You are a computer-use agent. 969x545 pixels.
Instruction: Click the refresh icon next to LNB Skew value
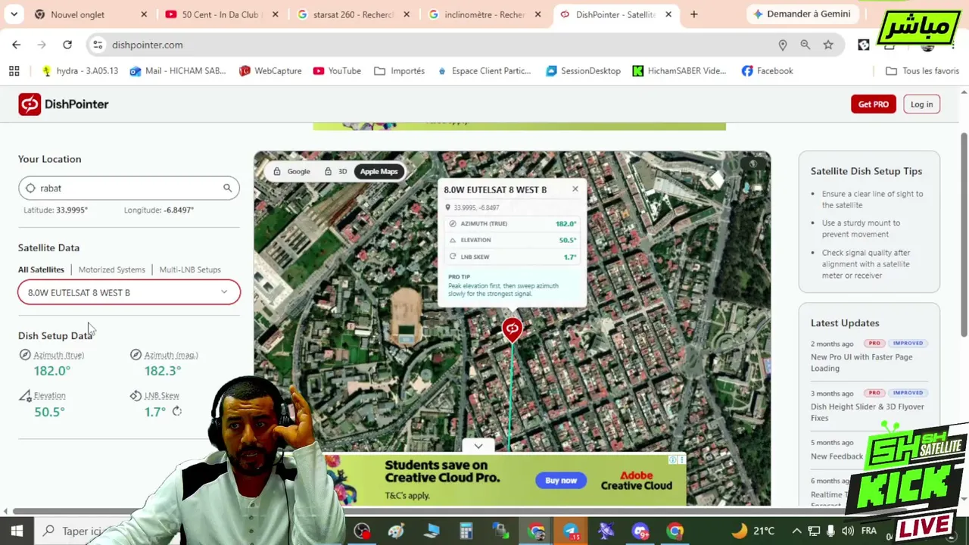[176, 411]
